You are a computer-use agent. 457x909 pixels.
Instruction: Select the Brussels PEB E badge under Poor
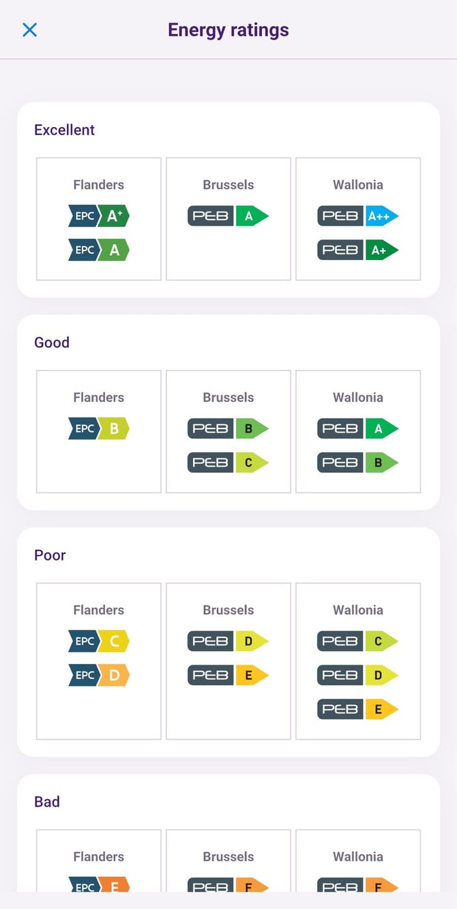[228, 675]
